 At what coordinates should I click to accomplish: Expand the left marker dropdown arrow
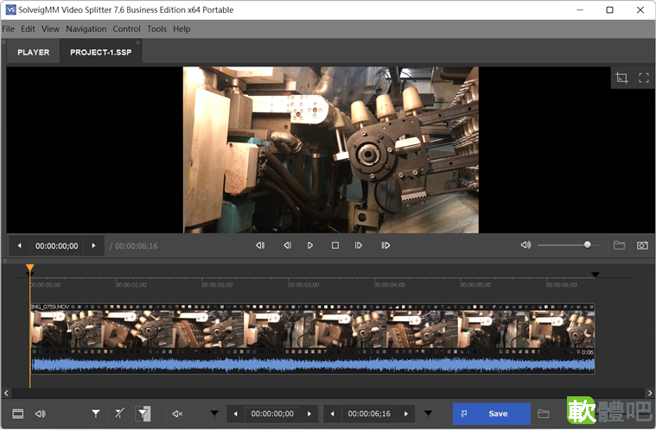(x=214, y=414)
